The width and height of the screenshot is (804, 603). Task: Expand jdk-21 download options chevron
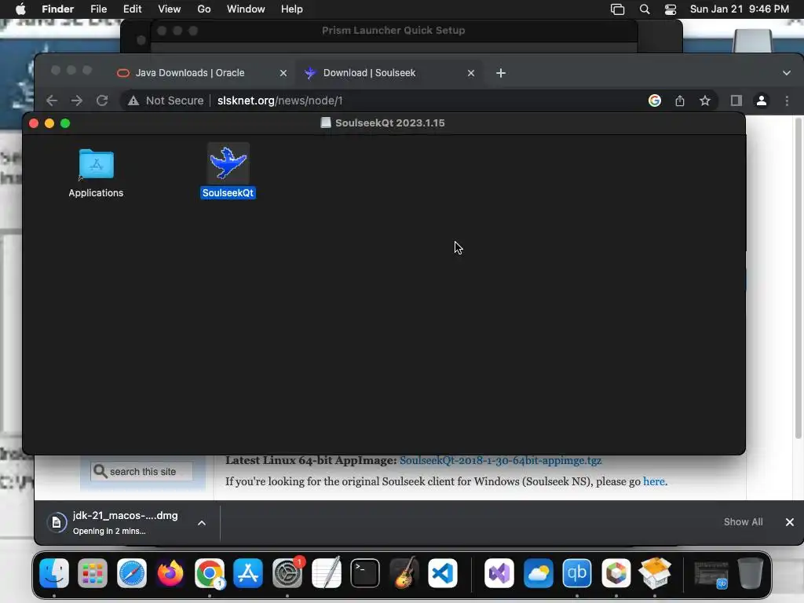tap(202, 523)
